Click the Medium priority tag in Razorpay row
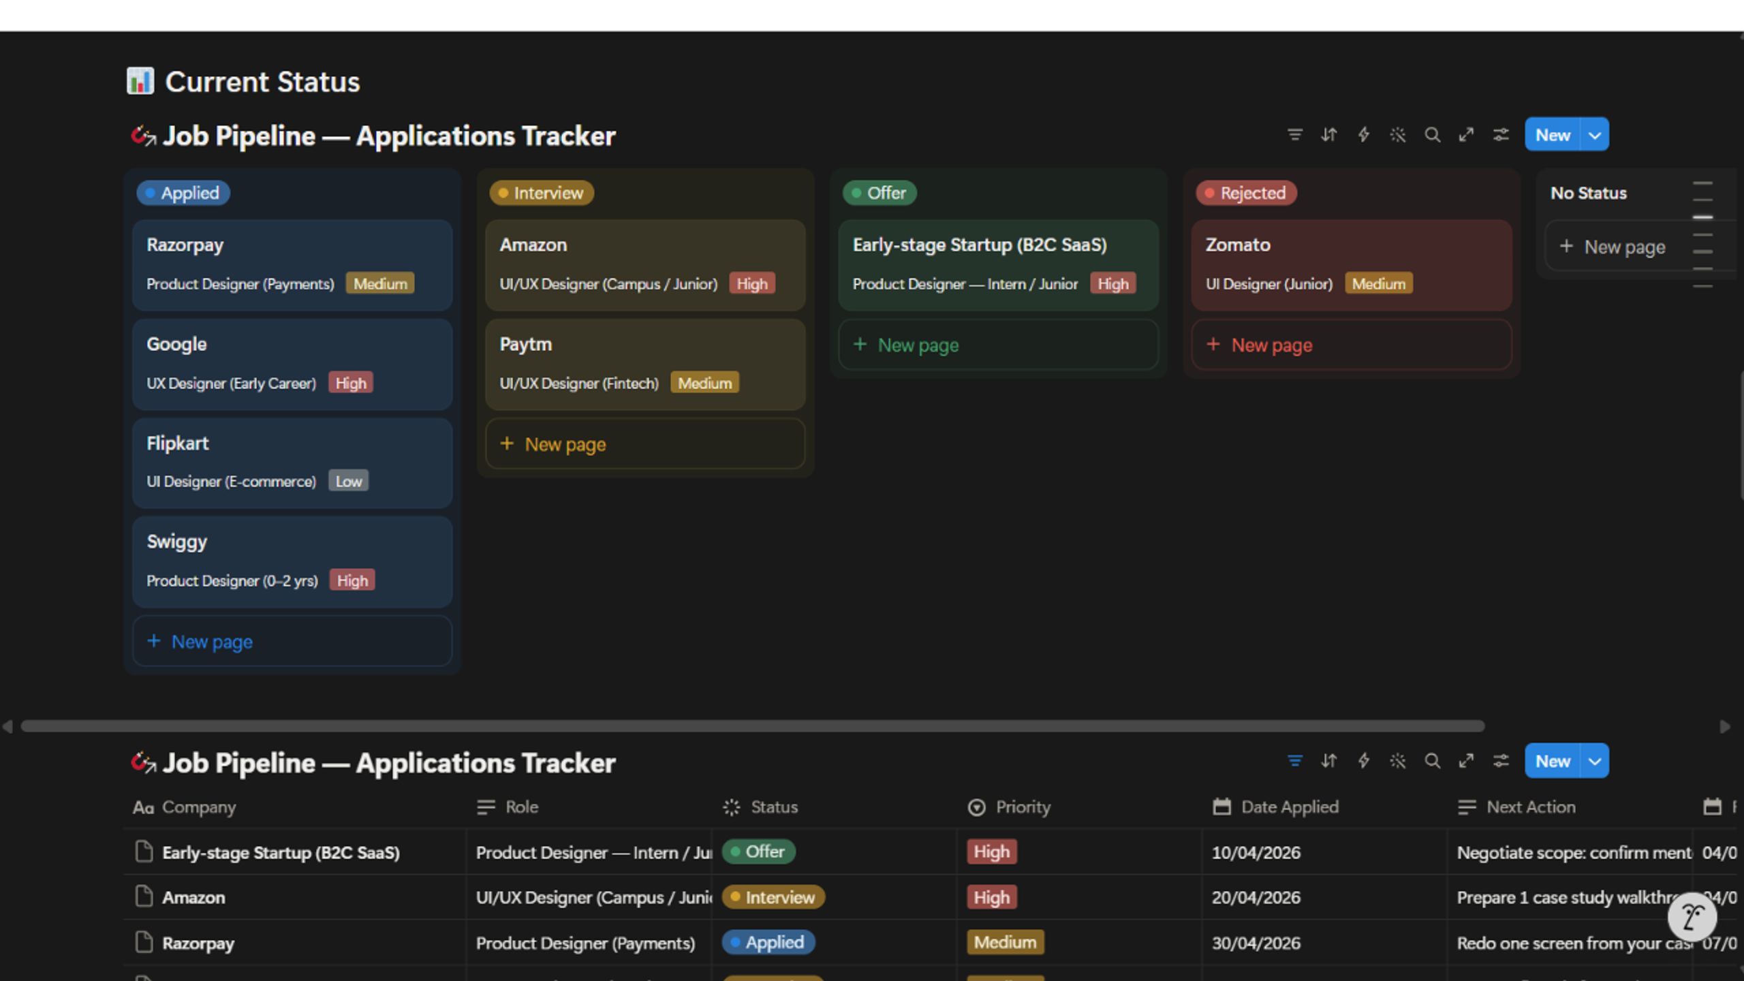Screen dimensions: 1744x981 coord(1005,942)
